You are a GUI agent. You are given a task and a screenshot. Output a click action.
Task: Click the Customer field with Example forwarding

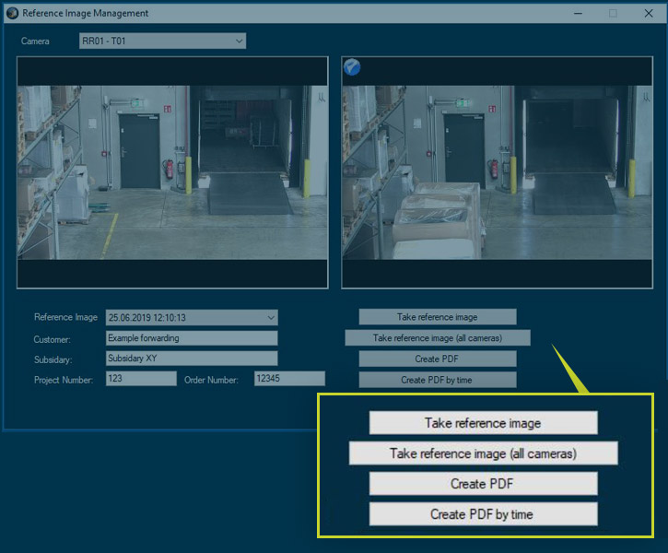pyautogui.click(x=192, y=338)
